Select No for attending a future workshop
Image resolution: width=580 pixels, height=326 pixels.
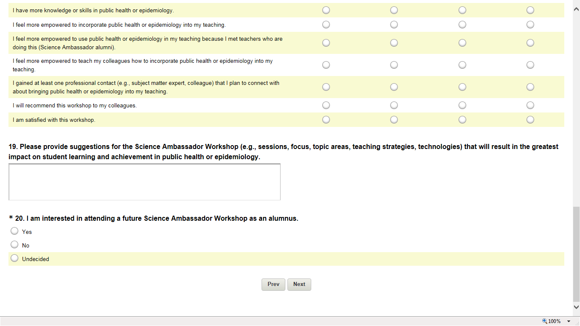[x=14, y=245]
